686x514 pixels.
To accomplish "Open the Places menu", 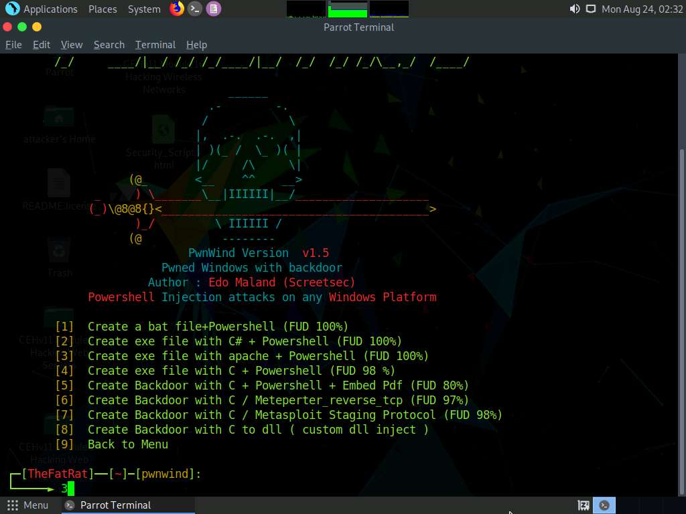I will (102, 9).
